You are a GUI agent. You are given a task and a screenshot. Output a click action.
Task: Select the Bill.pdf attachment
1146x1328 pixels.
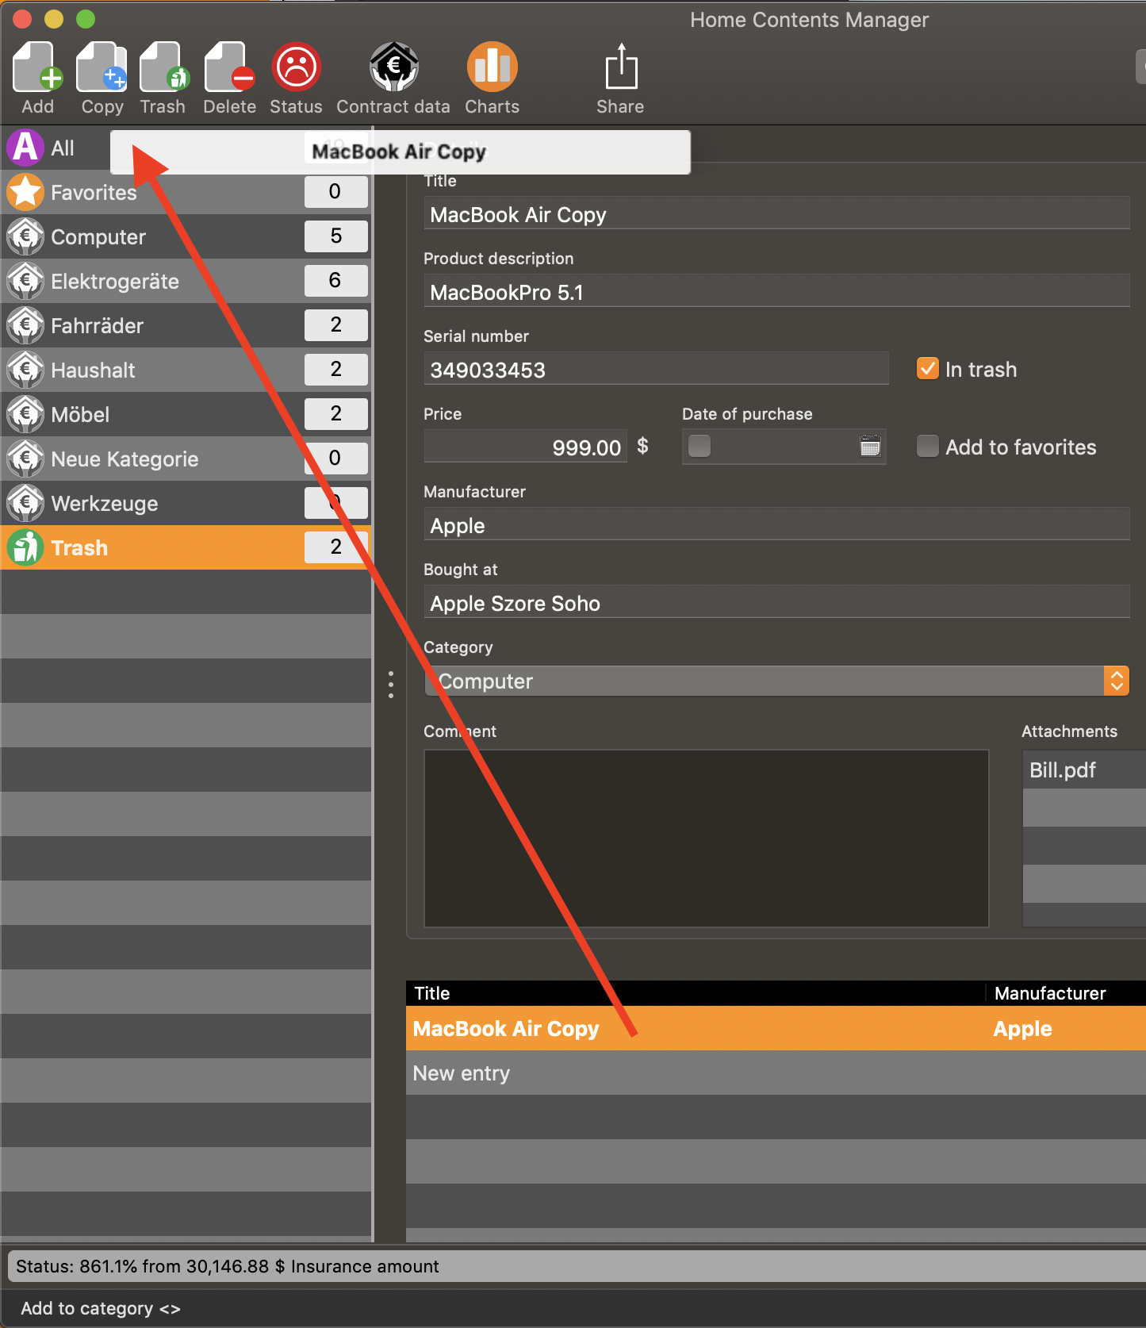click(1084, 770)
